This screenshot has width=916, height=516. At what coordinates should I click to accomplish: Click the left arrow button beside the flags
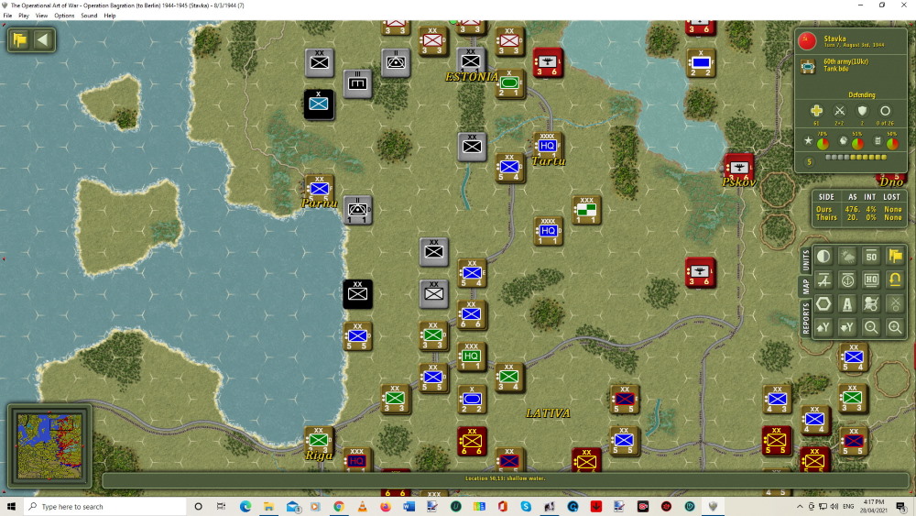click(43, 39)
